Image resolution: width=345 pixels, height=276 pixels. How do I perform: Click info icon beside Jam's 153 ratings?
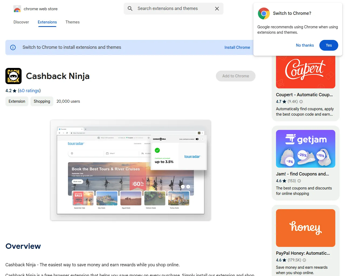click(299, 181)
